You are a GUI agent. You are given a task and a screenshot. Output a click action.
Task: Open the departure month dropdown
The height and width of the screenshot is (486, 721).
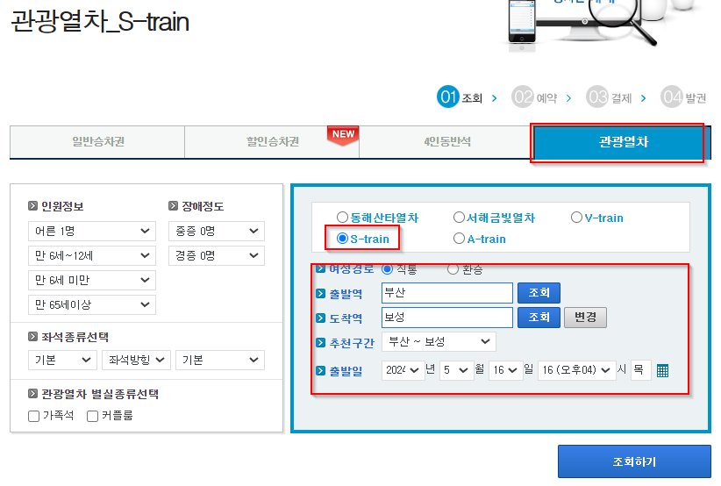coord(457,370)
